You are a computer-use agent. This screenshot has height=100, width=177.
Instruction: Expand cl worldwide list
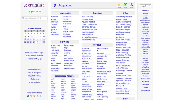tap(145, 91)
